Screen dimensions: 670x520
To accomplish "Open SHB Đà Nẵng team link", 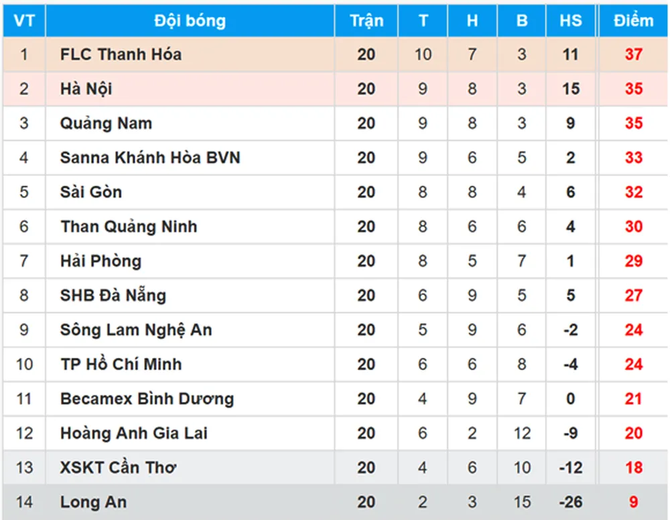I will [113, 296].
